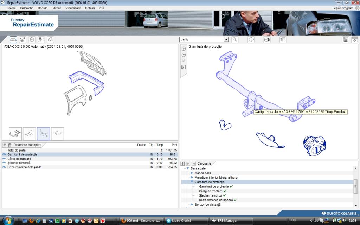
Task: Open the Optiuni menu
Action: pyautogui.click(x=90, y=8)
